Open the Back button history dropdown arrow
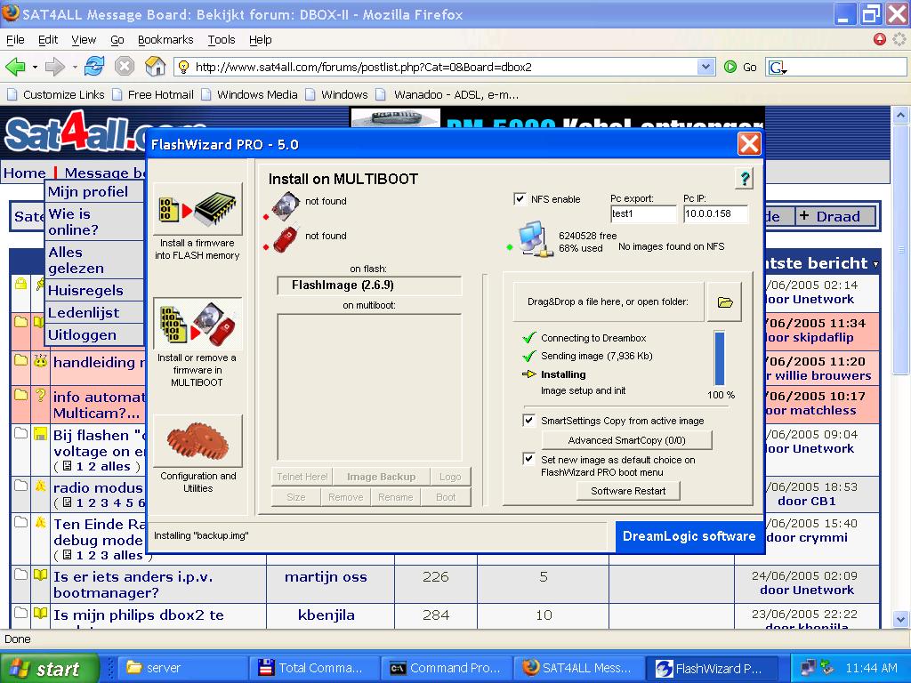Screen dimensions: 911x683 35,67
